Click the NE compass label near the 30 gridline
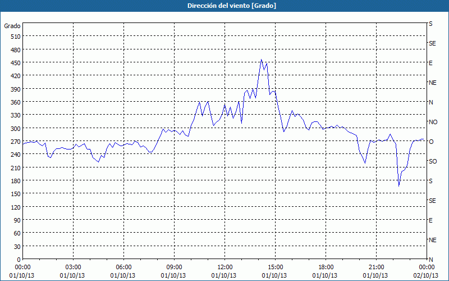Viewport: 449px width, 281px height. [x=432, y=240]
